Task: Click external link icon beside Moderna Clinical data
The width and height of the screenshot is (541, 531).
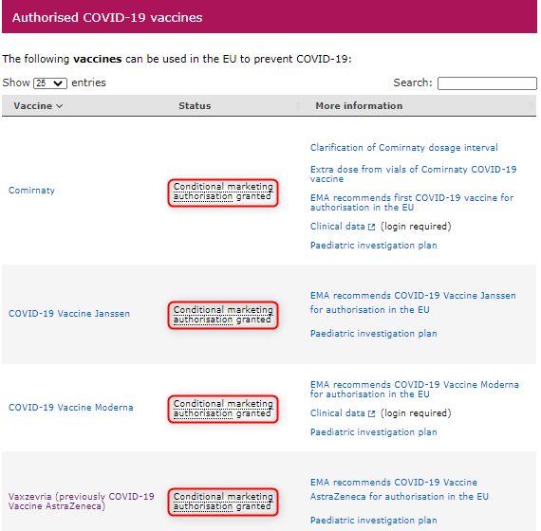Action: pyautogui.click(x=371, y=413)
